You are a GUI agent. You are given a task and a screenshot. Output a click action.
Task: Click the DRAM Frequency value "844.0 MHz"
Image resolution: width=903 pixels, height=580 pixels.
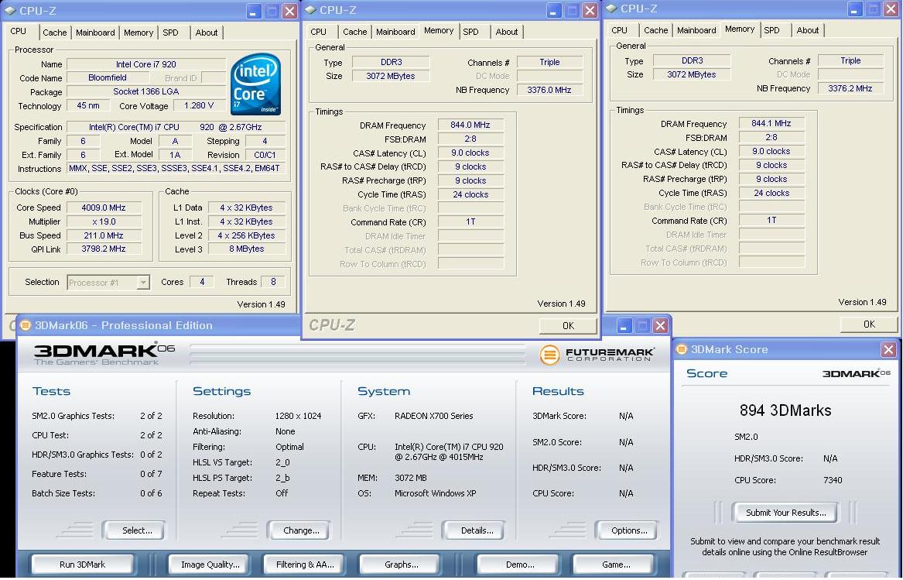470,125
